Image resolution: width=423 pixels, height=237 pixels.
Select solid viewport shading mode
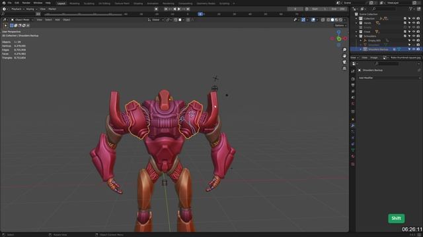pos(332,20)
